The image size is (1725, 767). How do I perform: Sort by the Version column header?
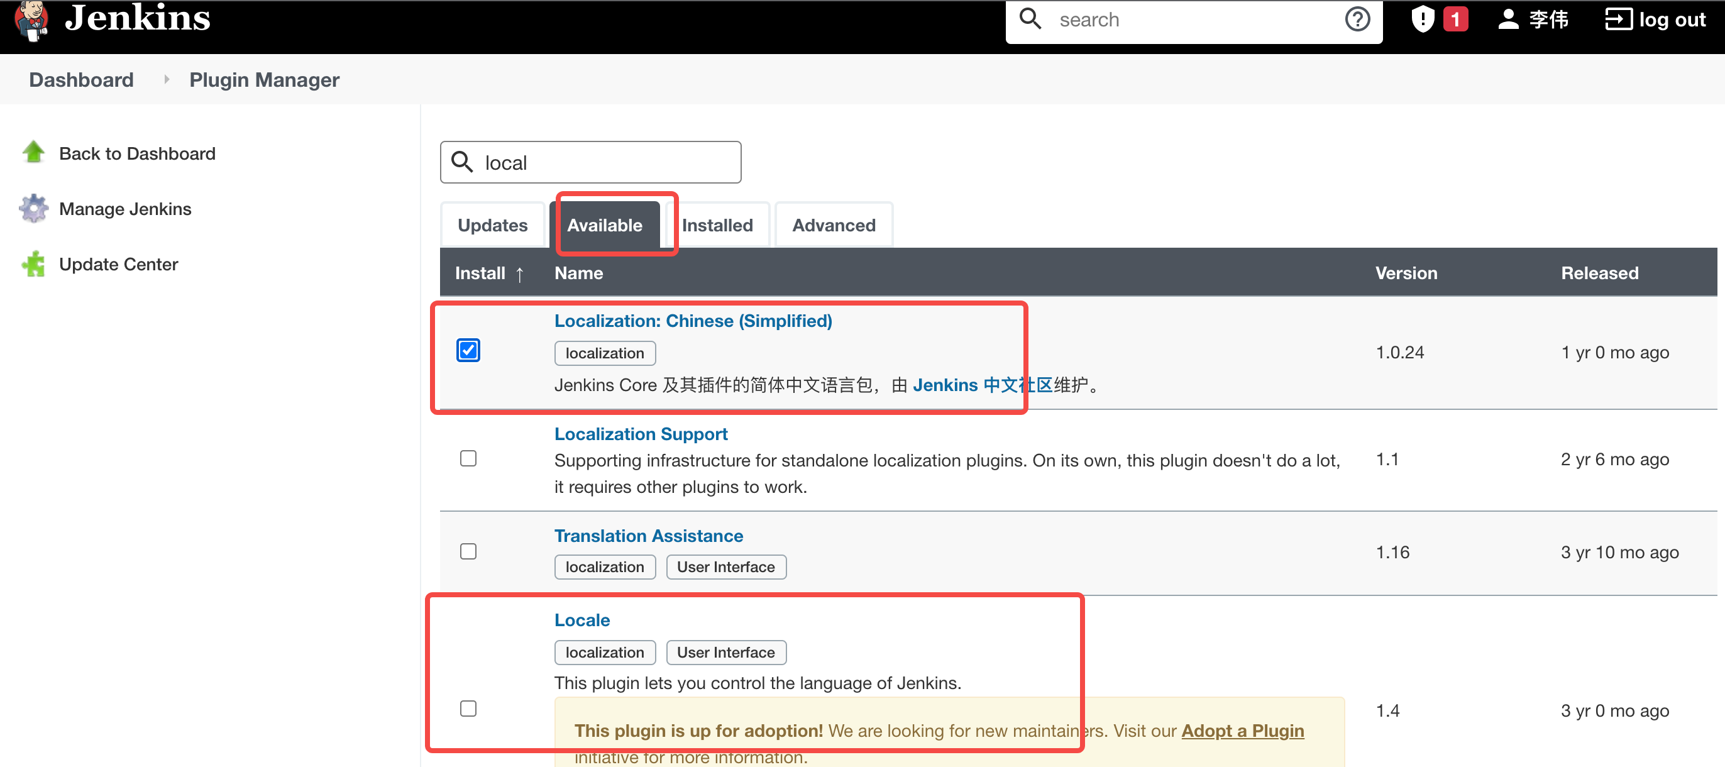tap(1406, 273)
